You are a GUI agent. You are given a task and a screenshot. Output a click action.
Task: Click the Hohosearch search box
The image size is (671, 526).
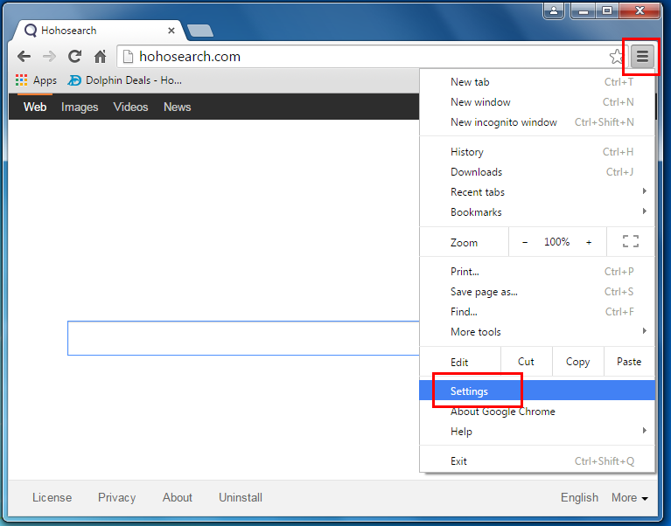pos(243,338)
